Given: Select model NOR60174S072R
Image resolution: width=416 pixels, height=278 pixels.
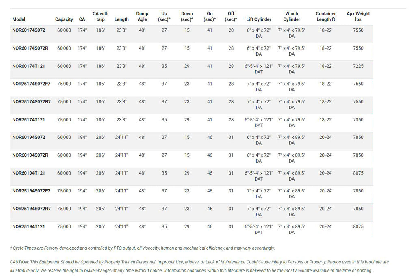Looking at the screenshot, I should click(30, 48).
